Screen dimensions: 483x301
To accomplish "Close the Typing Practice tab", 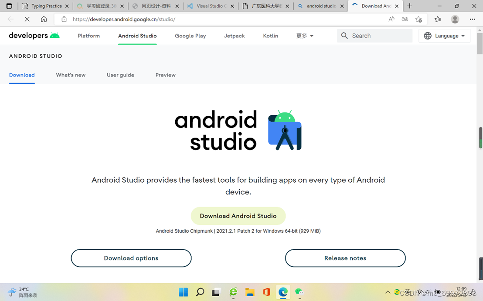I will 67,6.
